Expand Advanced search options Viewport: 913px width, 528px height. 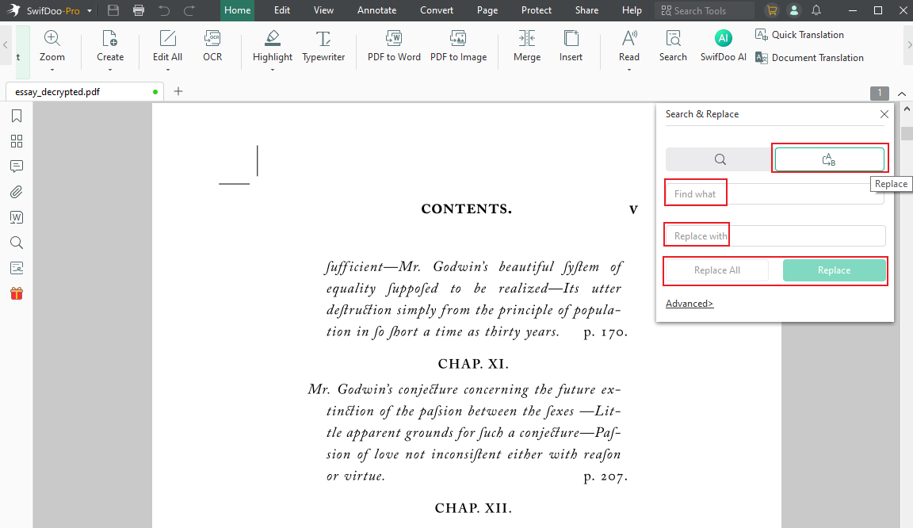pos(689,303)
